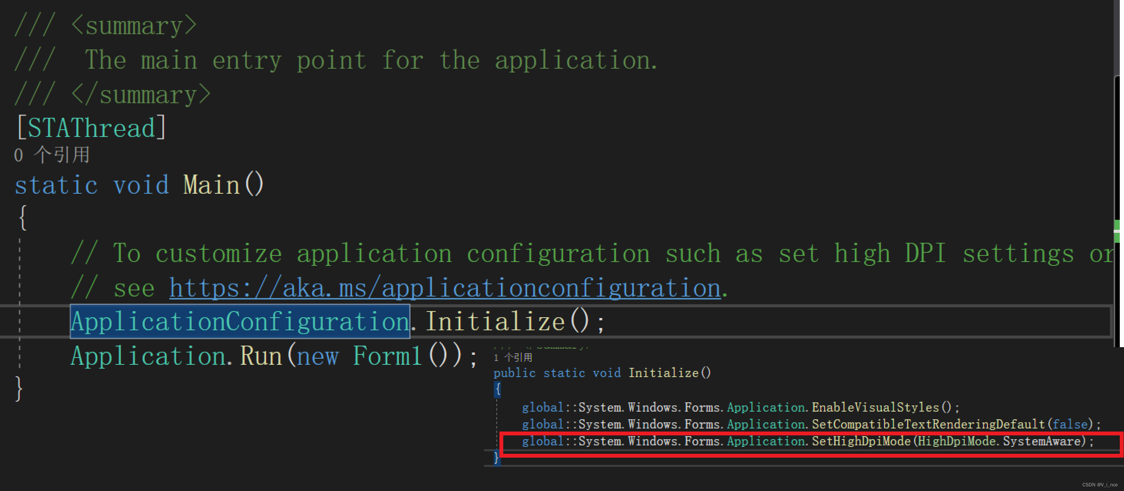This screenshot has width=1124, height=491.
Task: Click the 'static' keyword before void Main
Action: (56, 185)
